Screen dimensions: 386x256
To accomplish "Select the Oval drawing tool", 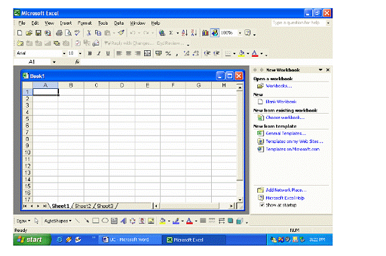I will coord(105,221).
